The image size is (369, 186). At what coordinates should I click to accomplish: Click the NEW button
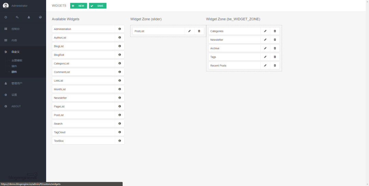(x=79, y=6)
